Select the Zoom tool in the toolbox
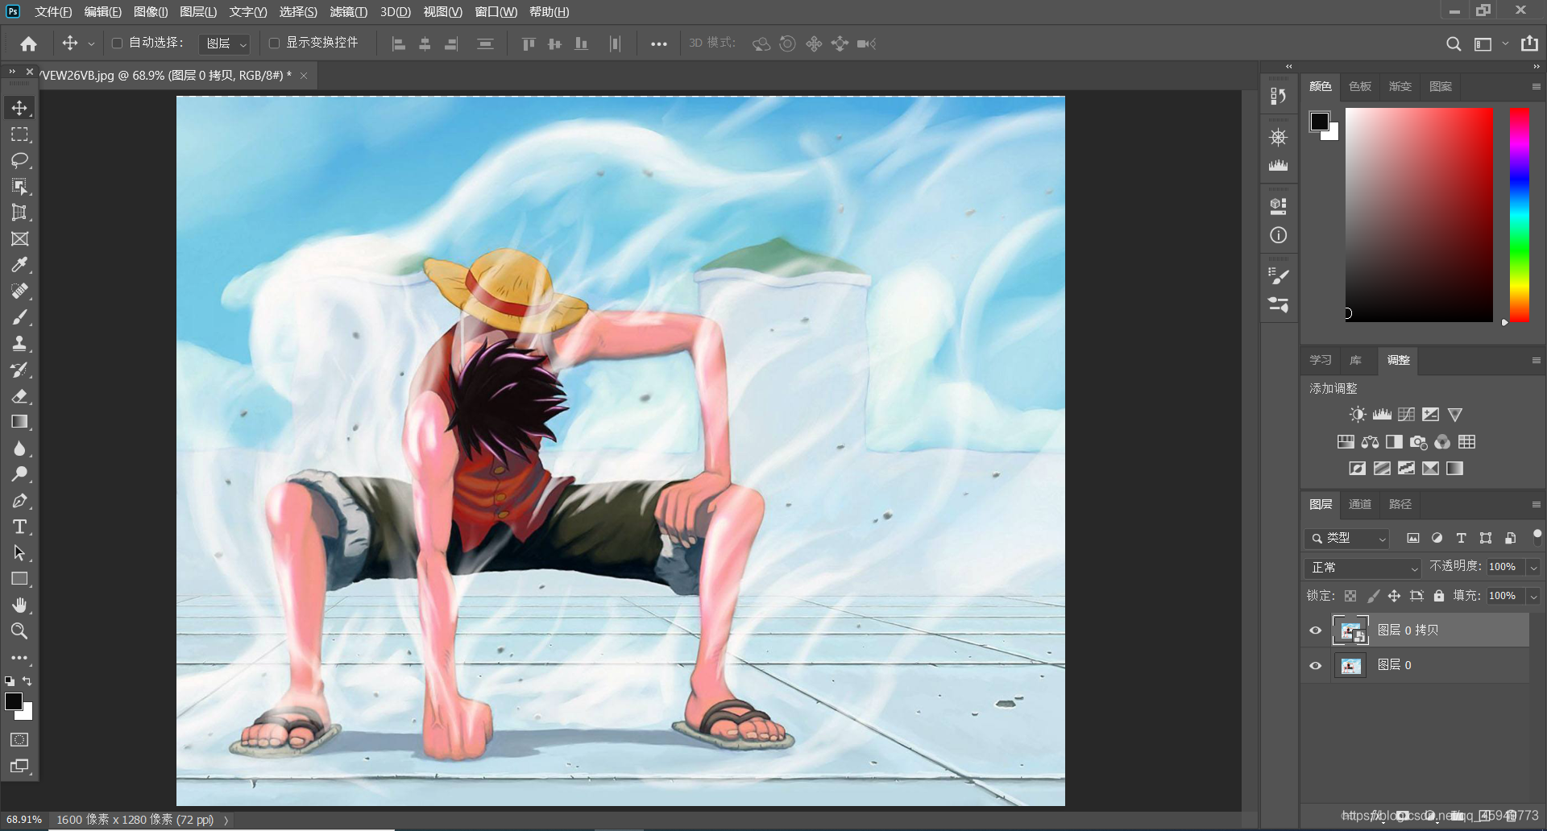 click(19, 631)
